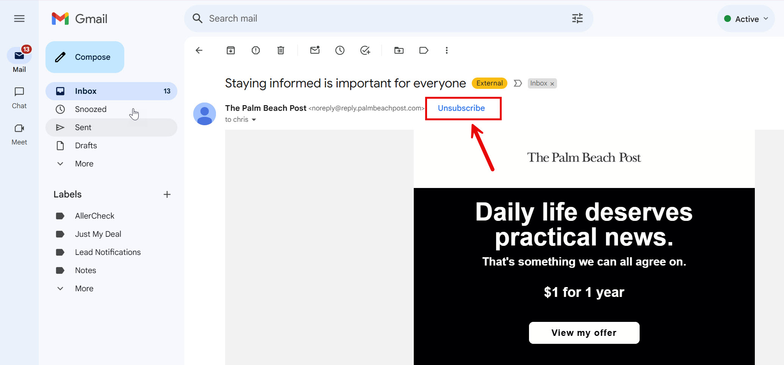Viewport: 784px width, 365px height.
Task: Toggle the importance marker beside subject
Action: click(x=518, y=83)
